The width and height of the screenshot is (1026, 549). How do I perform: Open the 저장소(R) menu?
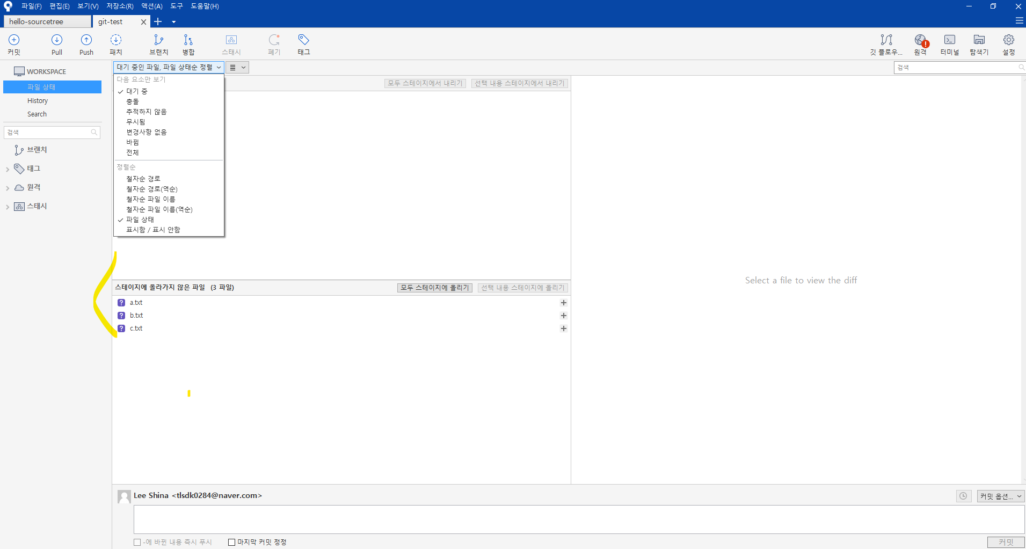[120, 6]
